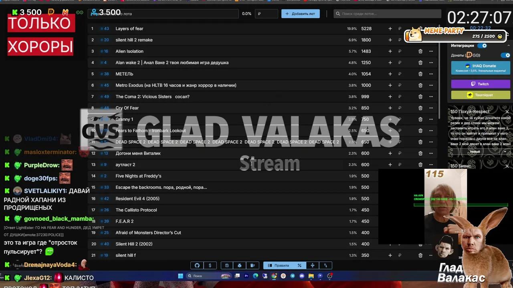Add amount to silent hill 2 remake lot
The height and width of the screenshot is (288, 513).
point(390,40)
